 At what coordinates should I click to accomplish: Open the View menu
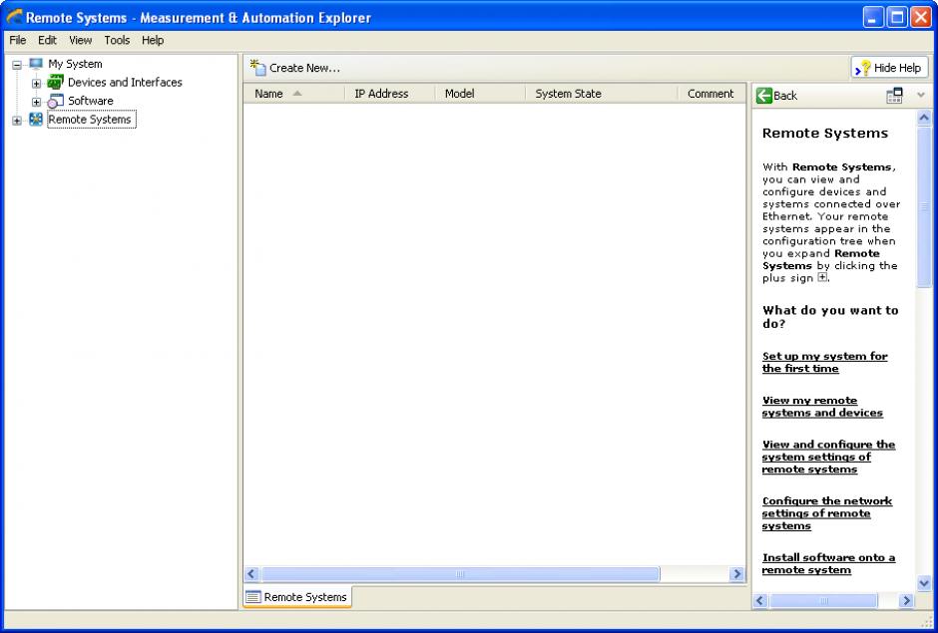point(80,40)
